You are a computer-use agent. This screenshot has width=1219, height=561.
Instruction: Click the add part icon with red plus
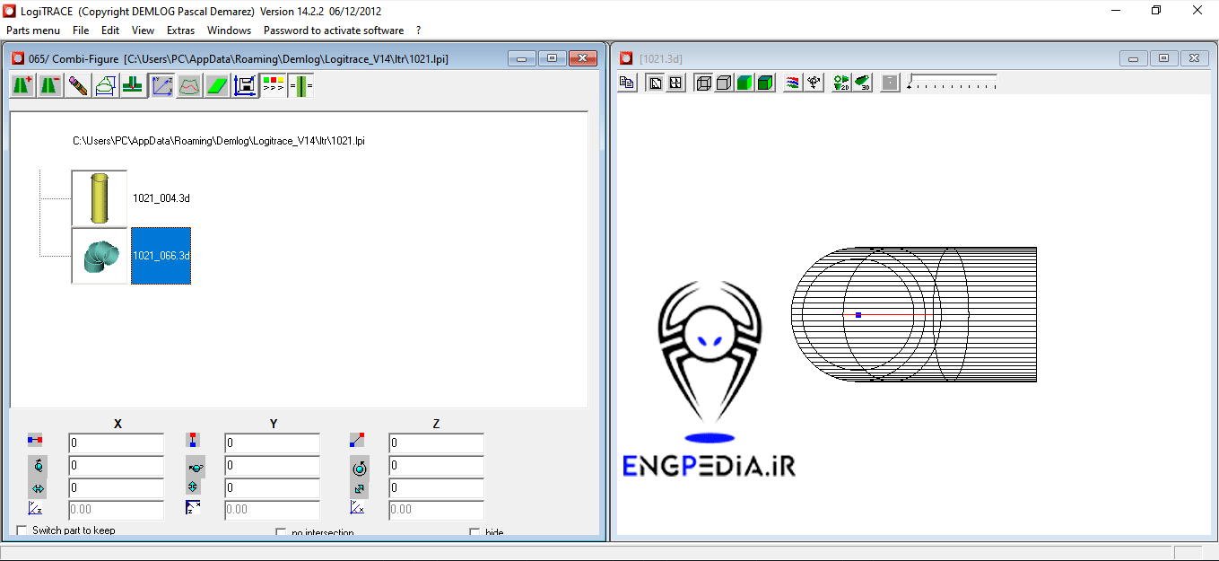click(x=22, y=86)
